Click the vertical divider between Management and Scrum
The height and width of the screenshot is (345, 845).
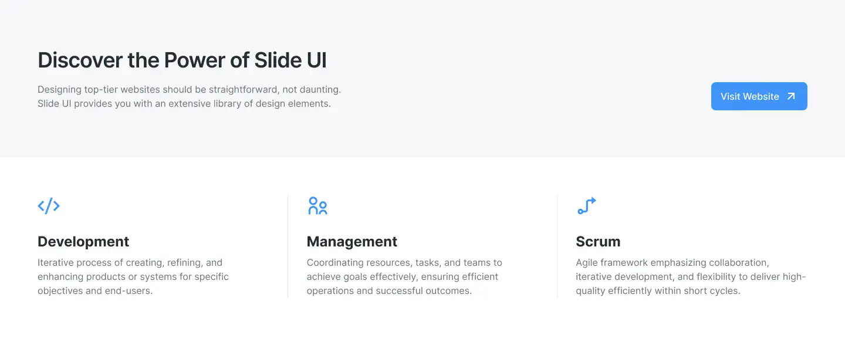(557, 246)
